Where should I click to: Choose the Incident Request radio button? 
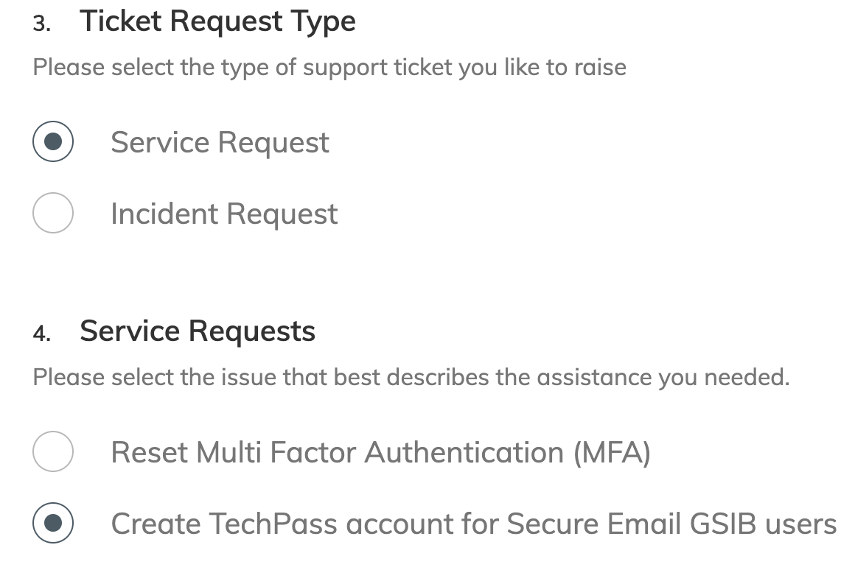click(53, 214)
